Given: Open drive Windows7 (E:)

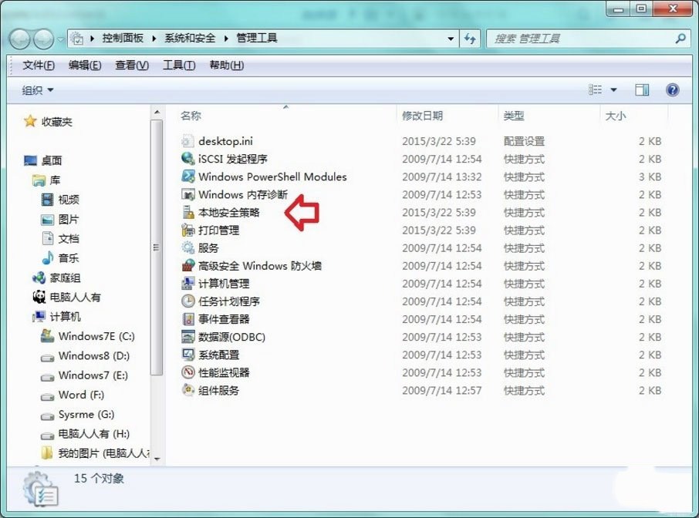Looking at the screenshot, I should (x=84, y=375).
